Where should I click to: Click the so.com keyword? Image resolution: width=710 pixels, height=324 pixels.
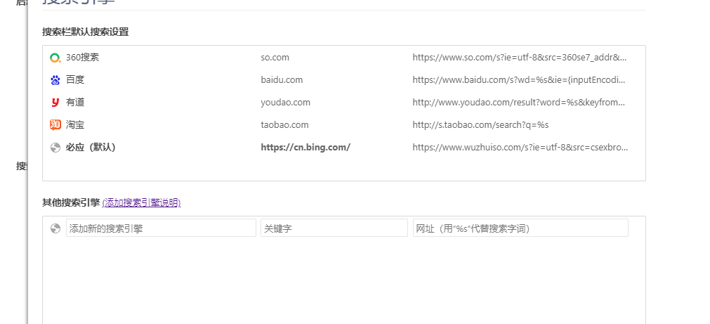(x=275, y=58)
